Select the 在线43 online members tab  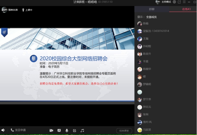[x=186, y=9]
